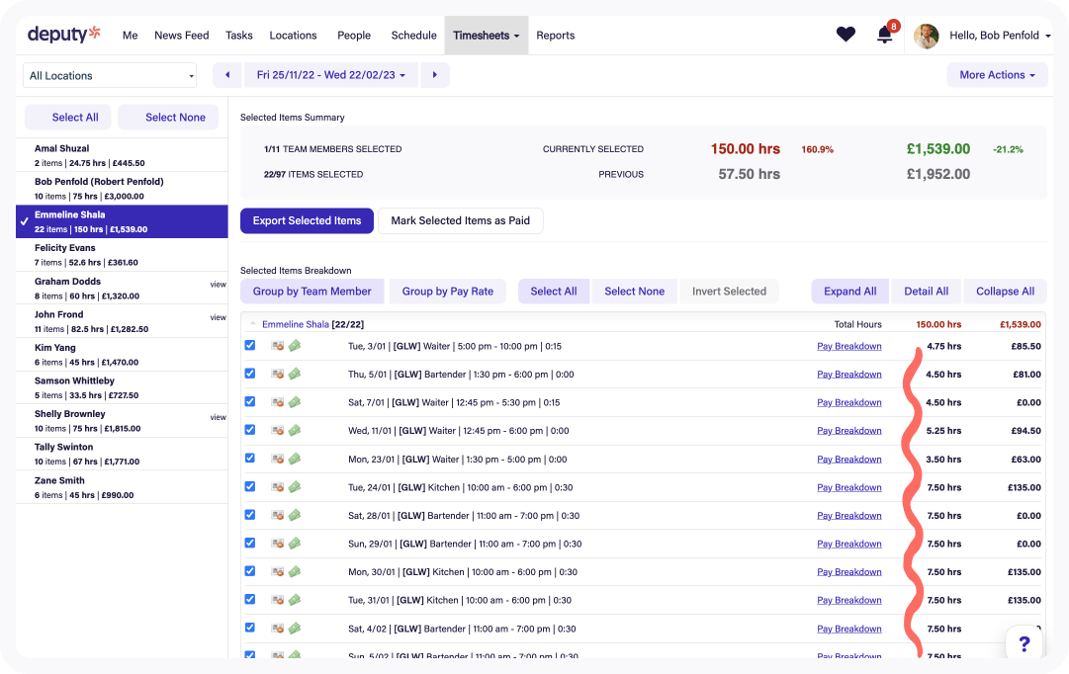The height and width of the screenshot is (674, 1069).
Task: Uncheck the Tue, 31/01 Kitchen timesheet
Action: pos(250,600)
